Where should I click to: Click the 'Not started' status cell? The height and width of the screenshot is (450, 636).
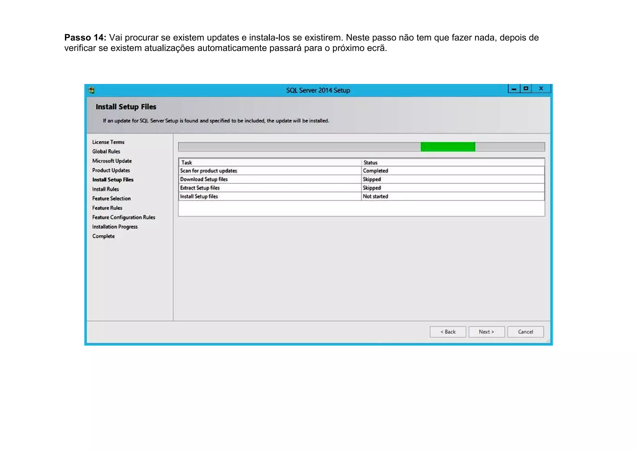(x=453, y=196)
